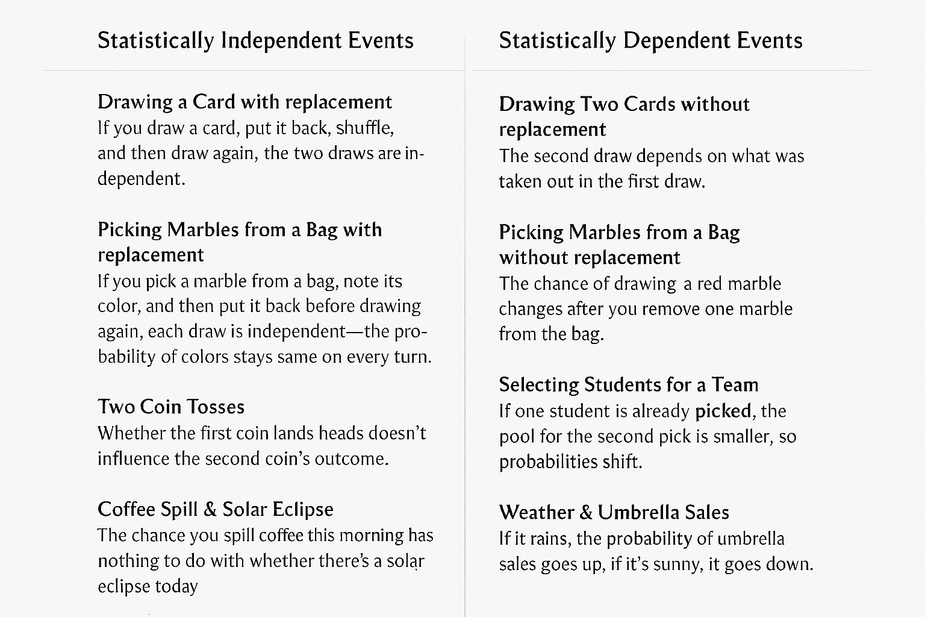Click the Picking Marbles with replacement title

pos(240,242)
